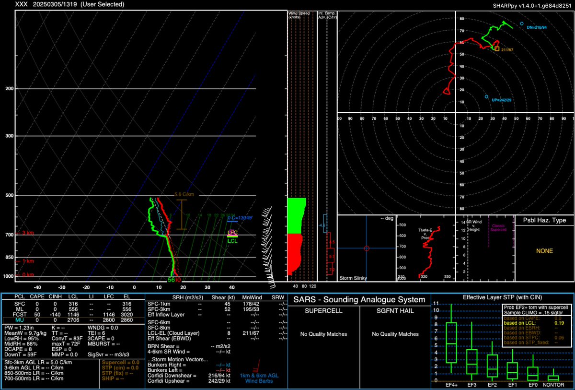Click the Storm Slinky inset panel label
This screenshot has height=390, width=575.
[353, 278]
